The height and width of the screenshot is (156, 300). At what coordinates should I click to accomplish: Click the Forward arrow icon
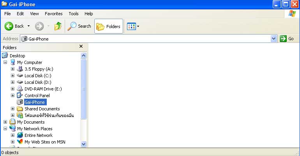click(39, 26)
